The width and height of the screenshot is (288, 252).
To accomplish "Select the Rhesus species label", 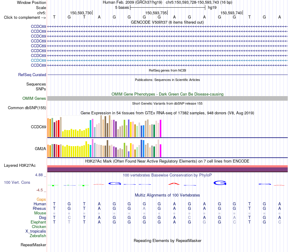I will [x=39, y=208].
